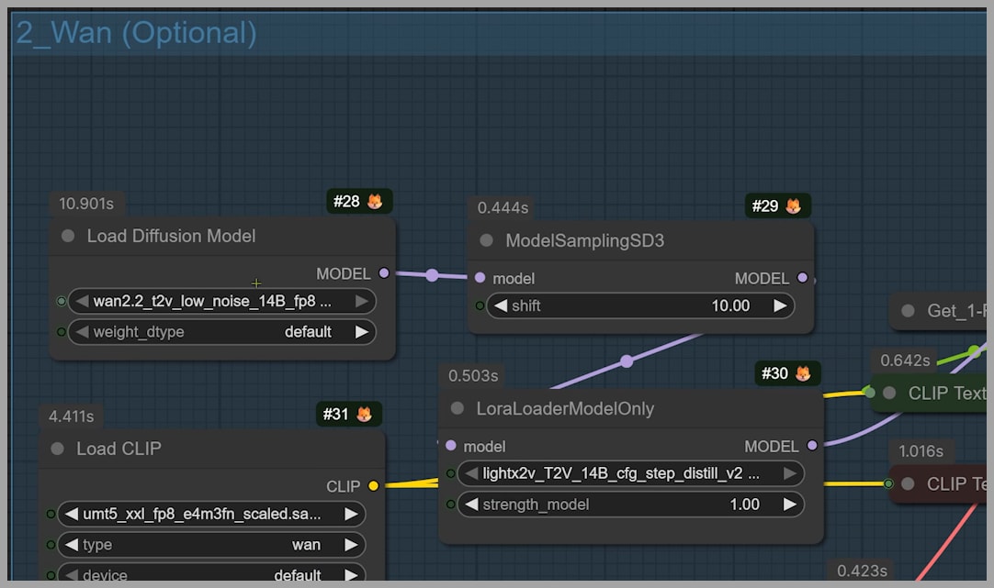Decrease strength_model with the left arrow
Image resolution: width=994 pixels, height=588 pixels.
471,505
